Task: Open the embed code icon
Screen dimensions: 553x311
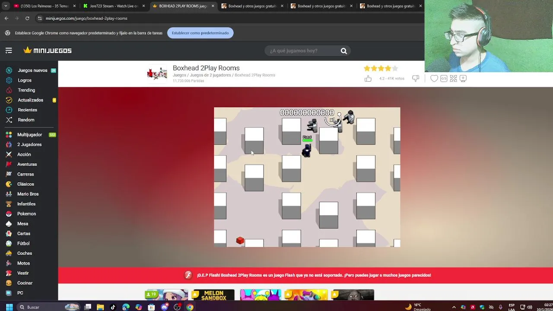Action: [x=444, y=78]
